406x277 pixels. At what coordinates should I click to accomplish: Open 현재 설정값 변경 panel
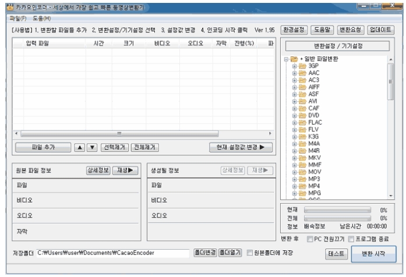[241, 147]
